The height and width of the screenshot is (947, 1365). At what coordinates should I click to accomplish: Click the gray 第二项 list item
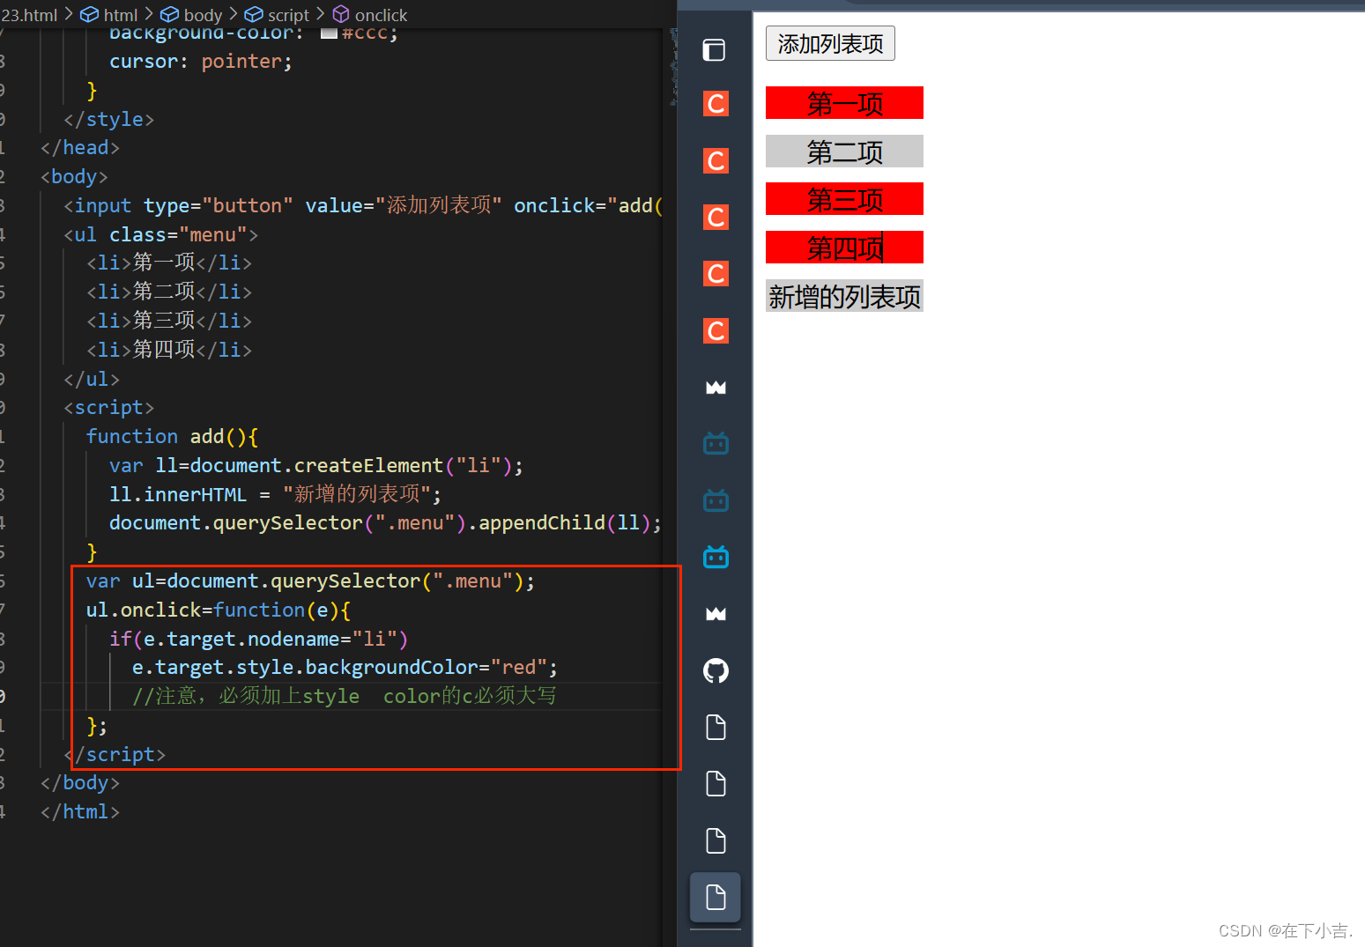point(844,152)
